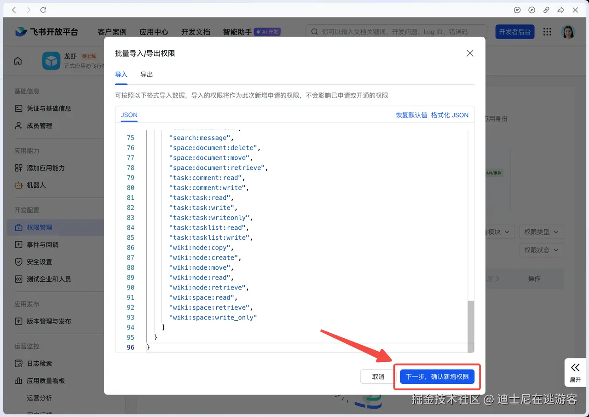
Task: Click 恢复默认值 link
Action: click(x=411, y=115)
